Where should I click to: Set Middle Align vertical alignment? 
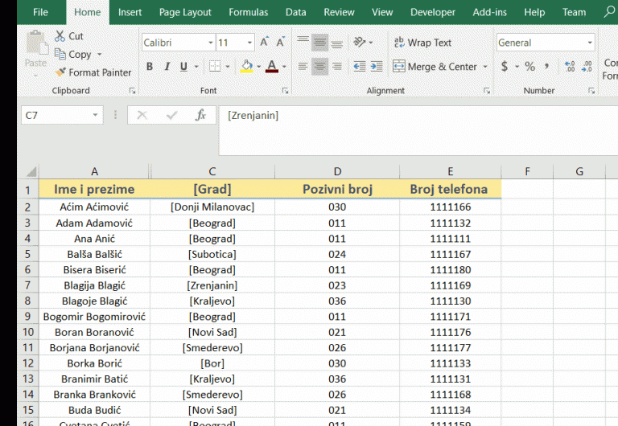[x=319, y=42]
